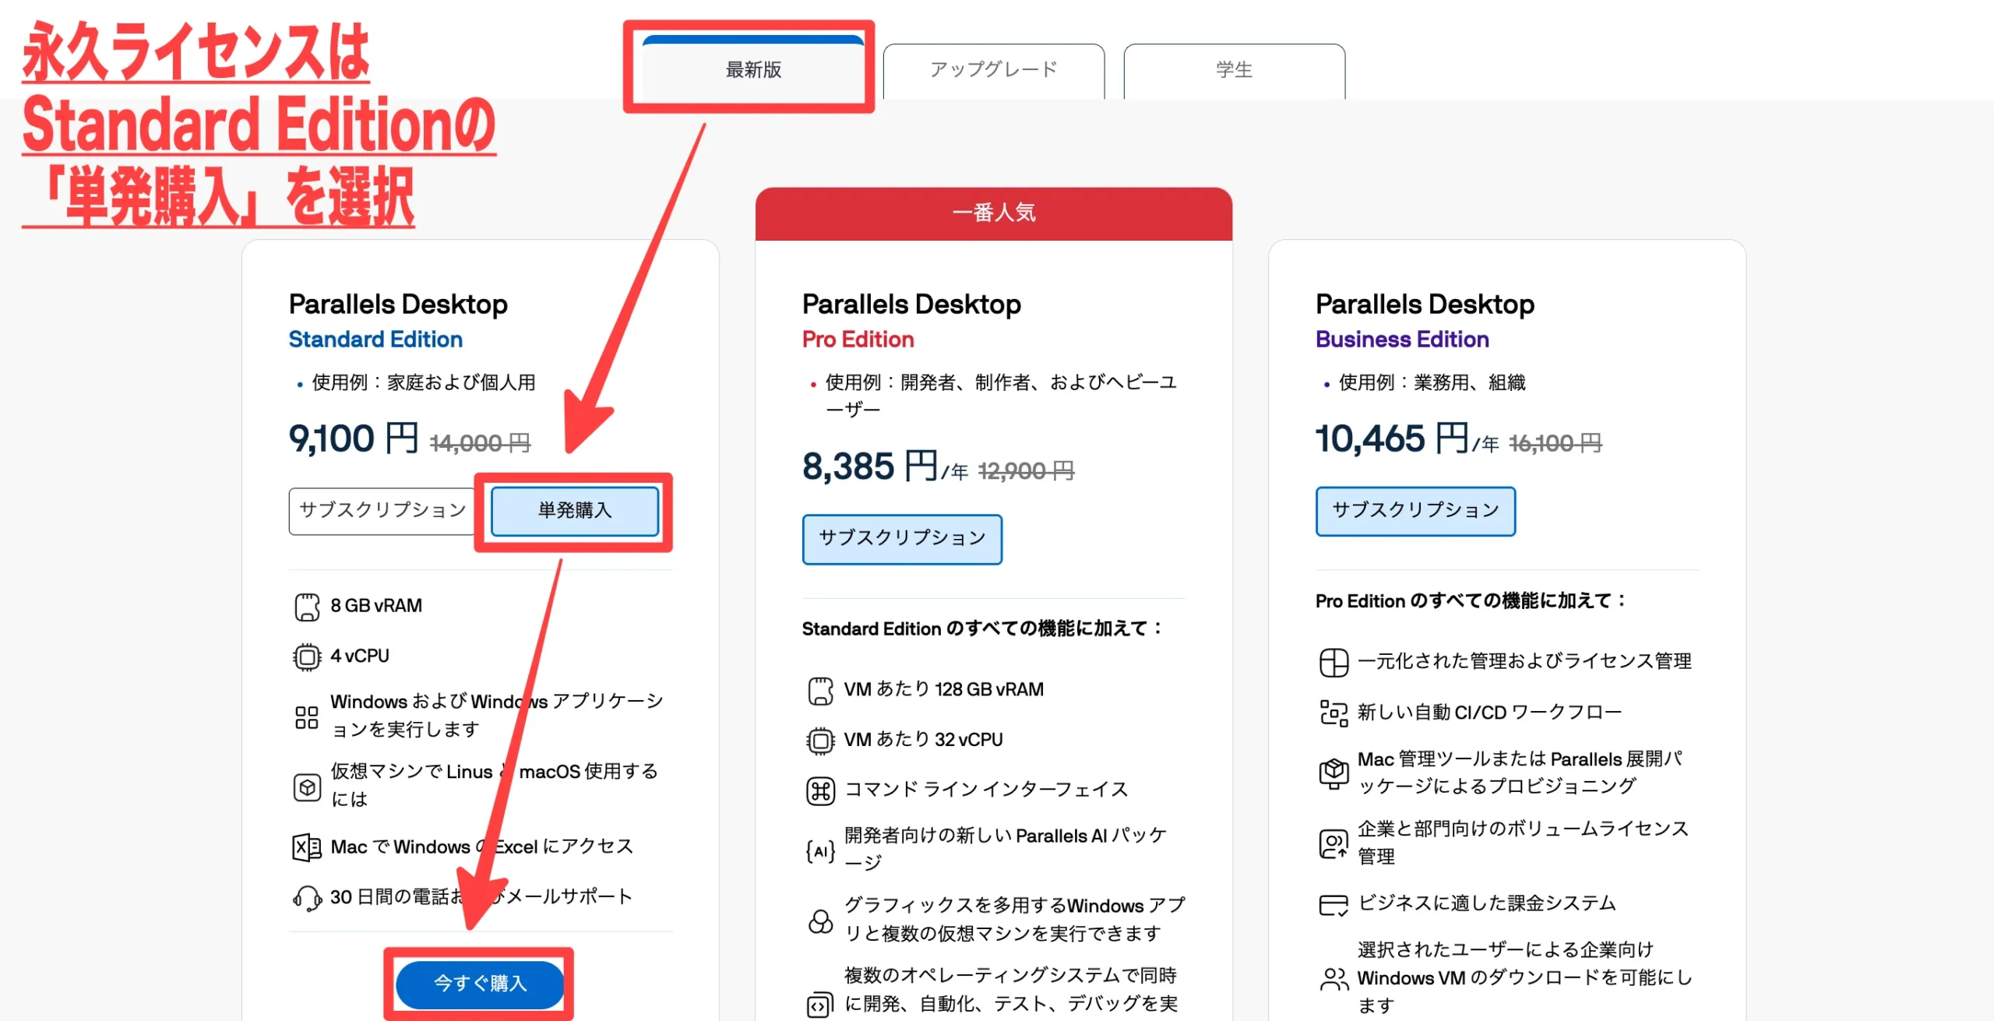Image resolution: width=1994 pixels, height=1021 pixels.
Task: Click 'VM あたり 128 GB vRAM' text
Action: (x=944, y=689)
